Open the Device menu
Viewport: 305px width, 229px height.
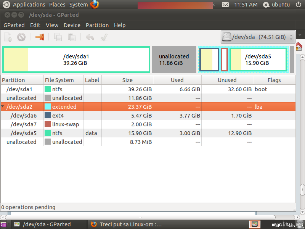[72, 25]
